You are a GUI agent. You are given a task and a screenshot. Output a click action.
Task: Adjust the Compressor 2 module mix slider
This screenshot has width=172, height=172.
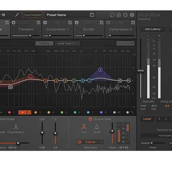click(120, 36)
